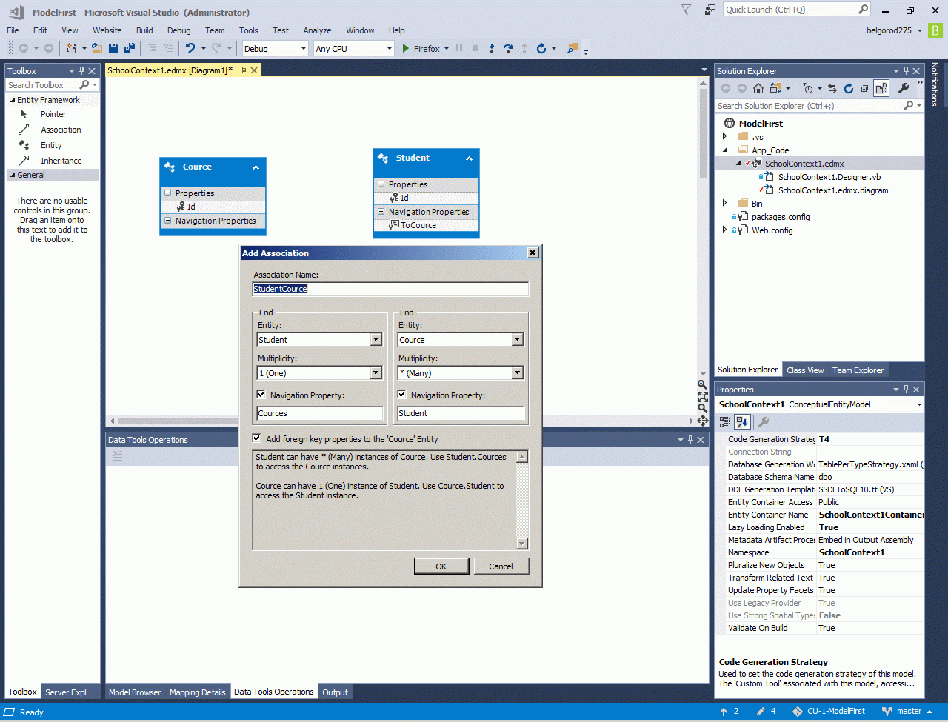Image resolution: width=948 pixels, height=722 pixels.
Task: Open the Analyze menu
Action: pos(317,30)
